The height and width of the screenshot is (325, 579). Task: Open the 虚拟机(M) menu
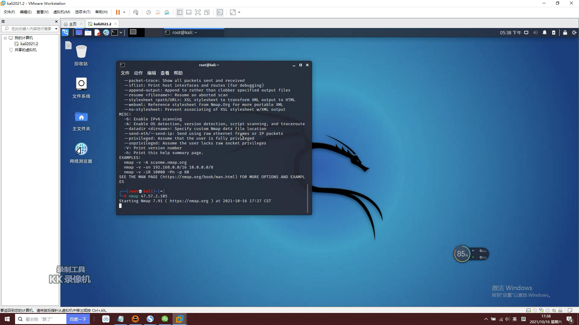[x=62, y=12]
